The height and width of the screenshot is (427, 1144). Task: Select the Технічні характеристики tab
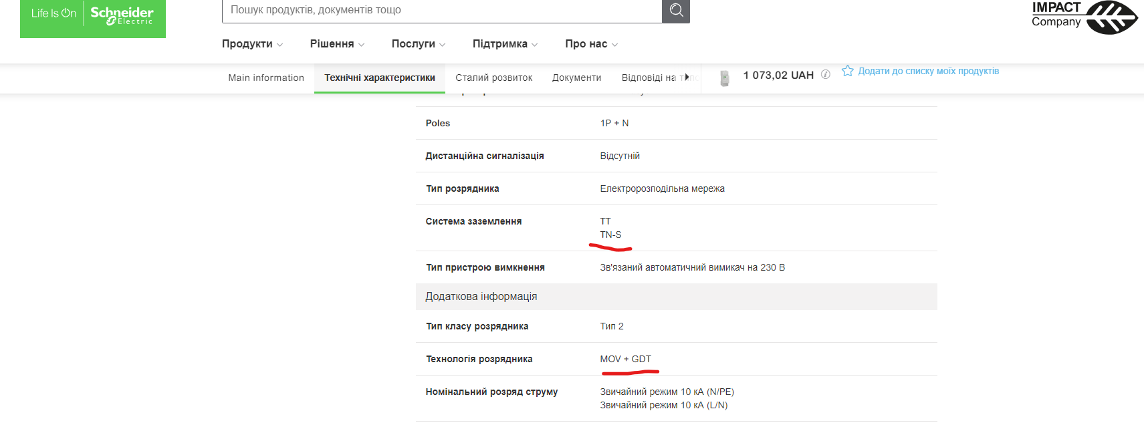pyautogui.click(x=380, y=78)
